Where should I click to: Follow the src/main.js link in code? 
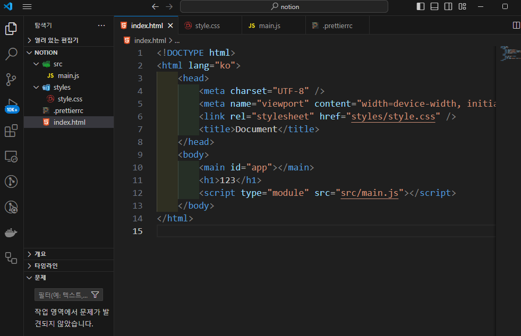tap(370, 193)
